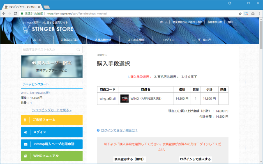Image resolution: width=263 pixels, height=164 pixels.
Task: Click the question mark help icon
Action: pos(98,130)
